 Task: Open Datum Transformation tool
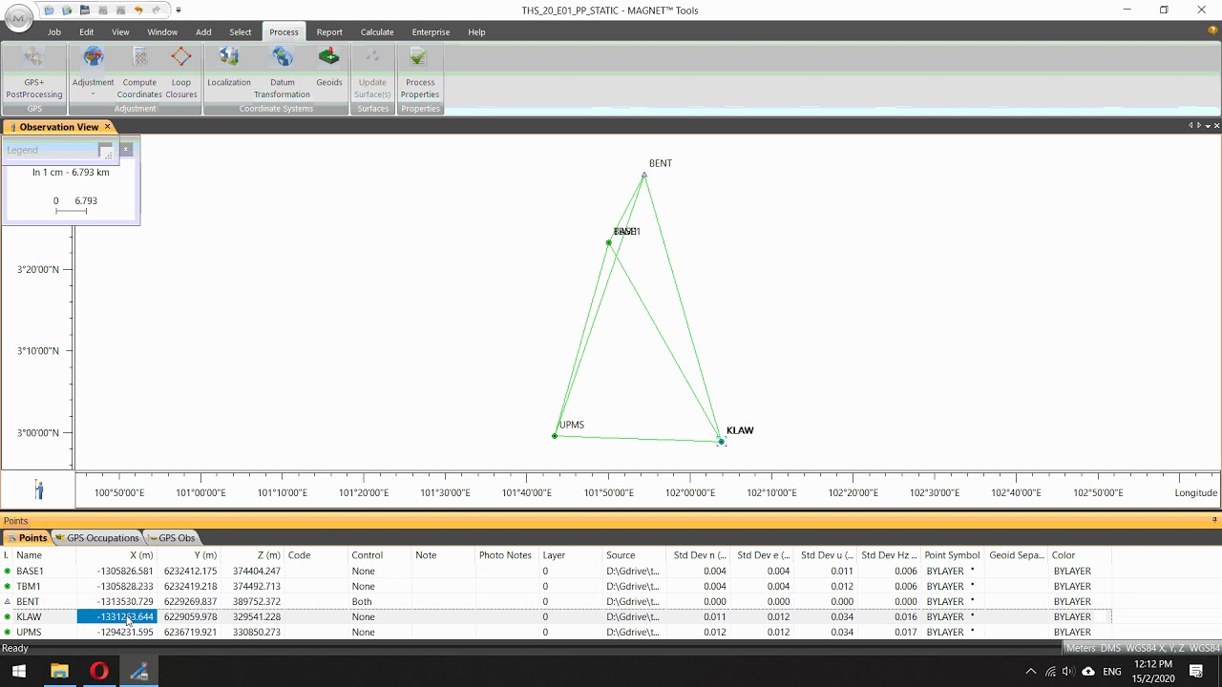(x=282, y=73)
